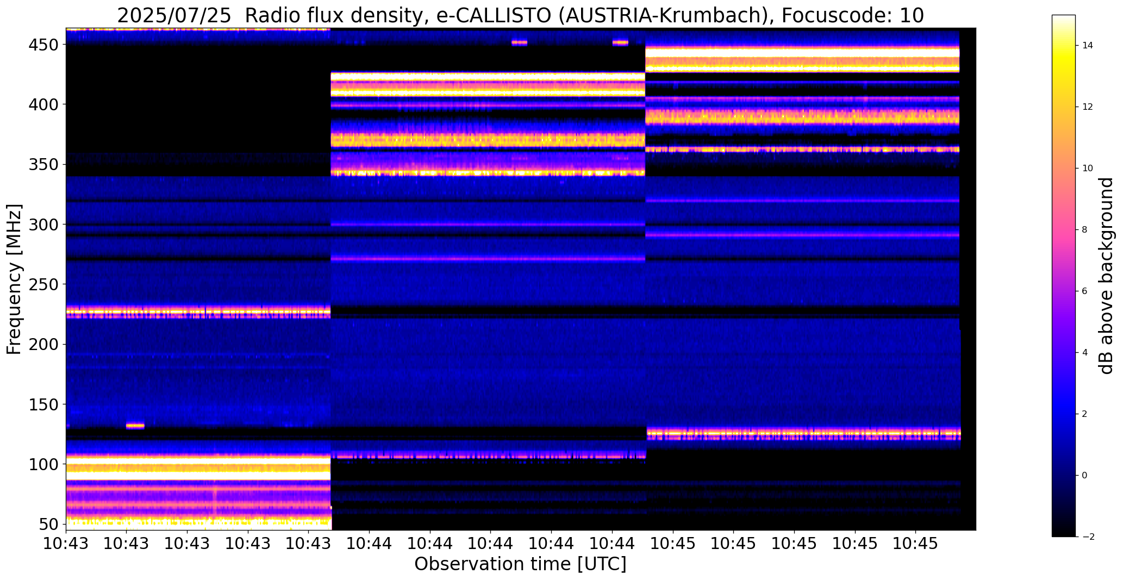This screenshot has width=1123, height=580.
Task: Select the "Observation time [UTC]" x-axis label
Action: (520, 564)
